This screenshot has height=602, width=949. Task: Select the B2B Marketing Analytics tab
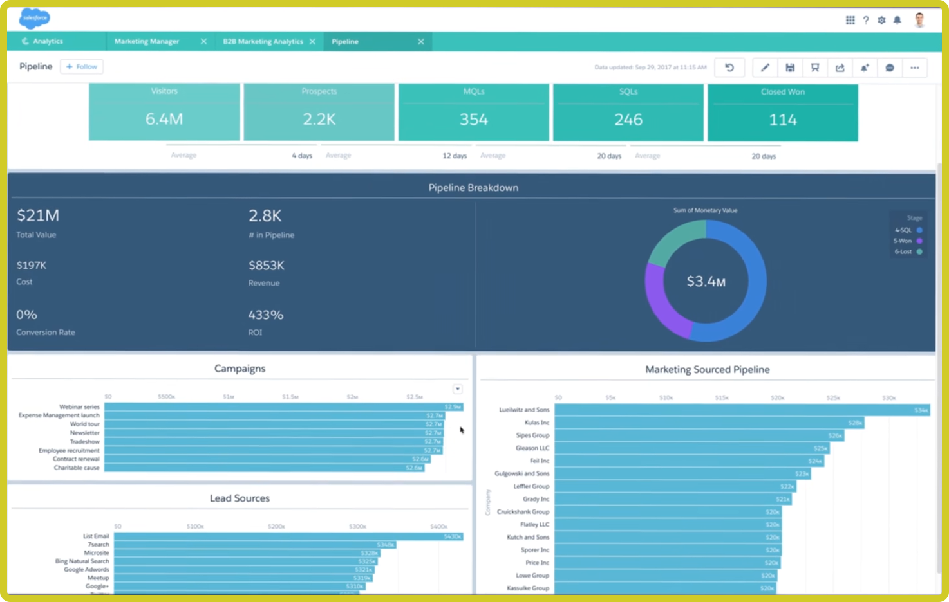[263, 41]
